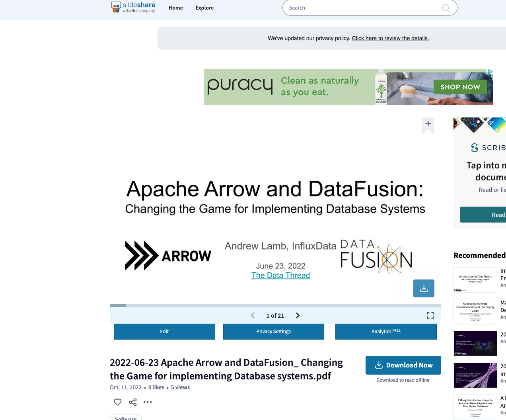Open Privacy Settings
The height and width of the screenshot is (420, 506).
[x=274, y=332]
